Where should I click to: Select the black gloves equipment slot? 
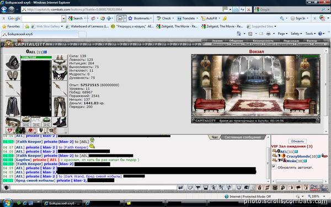tap(60, 75)
